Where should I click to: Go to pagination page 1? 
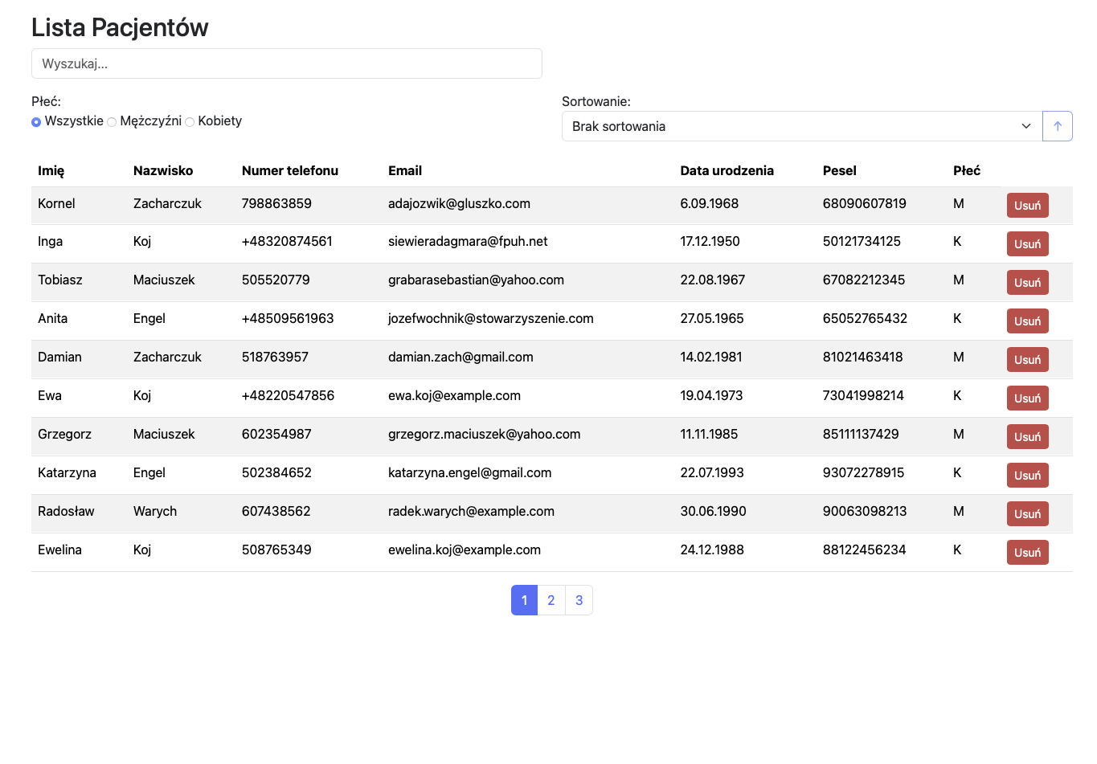[x=524, y=600]
